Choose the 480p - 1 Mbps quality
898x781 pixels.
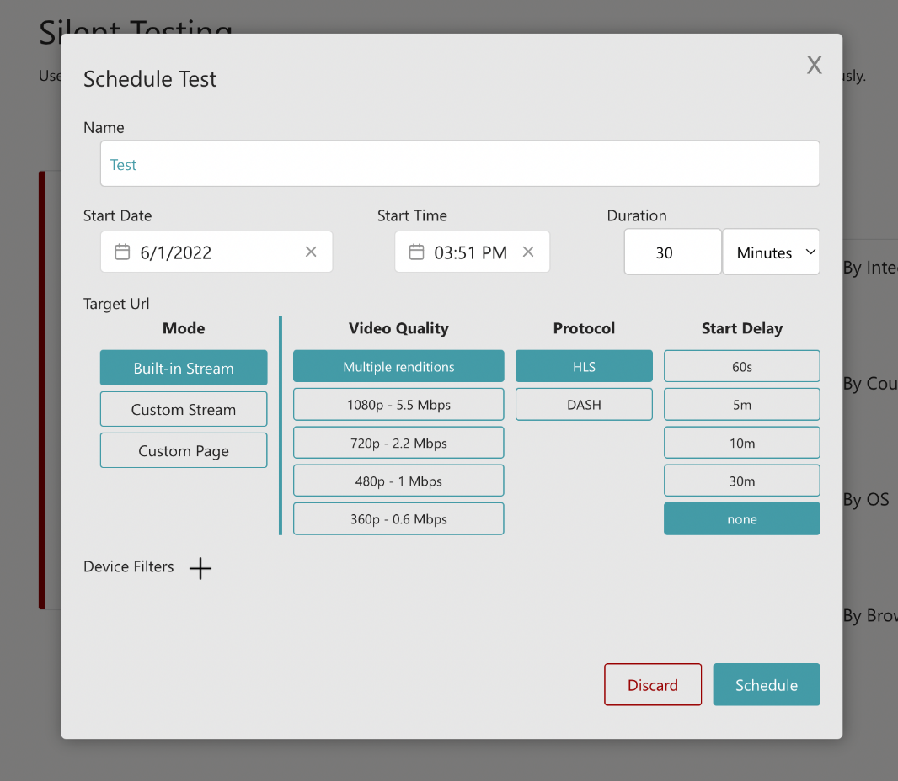398,481
